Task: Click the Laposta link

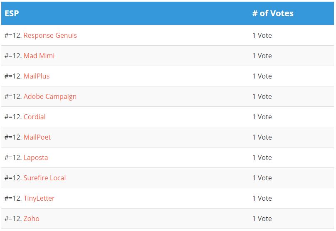Action: coord(36,157)
